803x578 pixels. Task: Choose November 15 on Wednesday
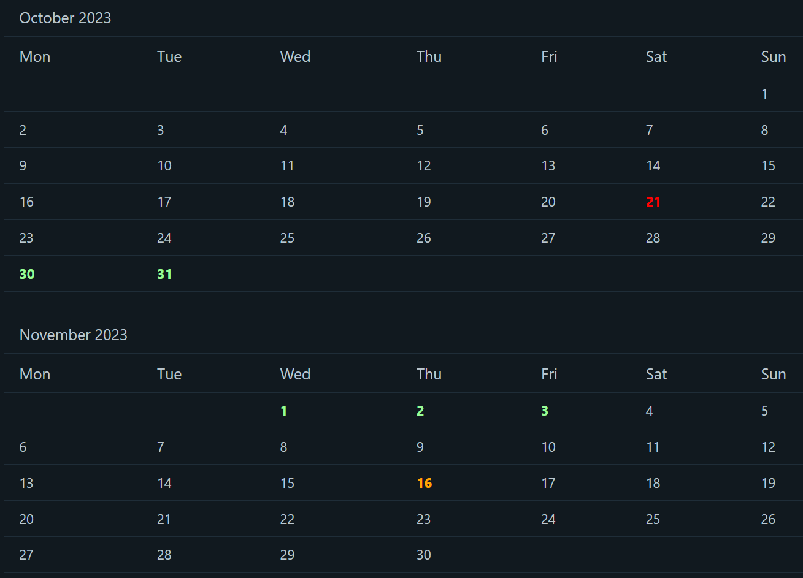[287, 483]
